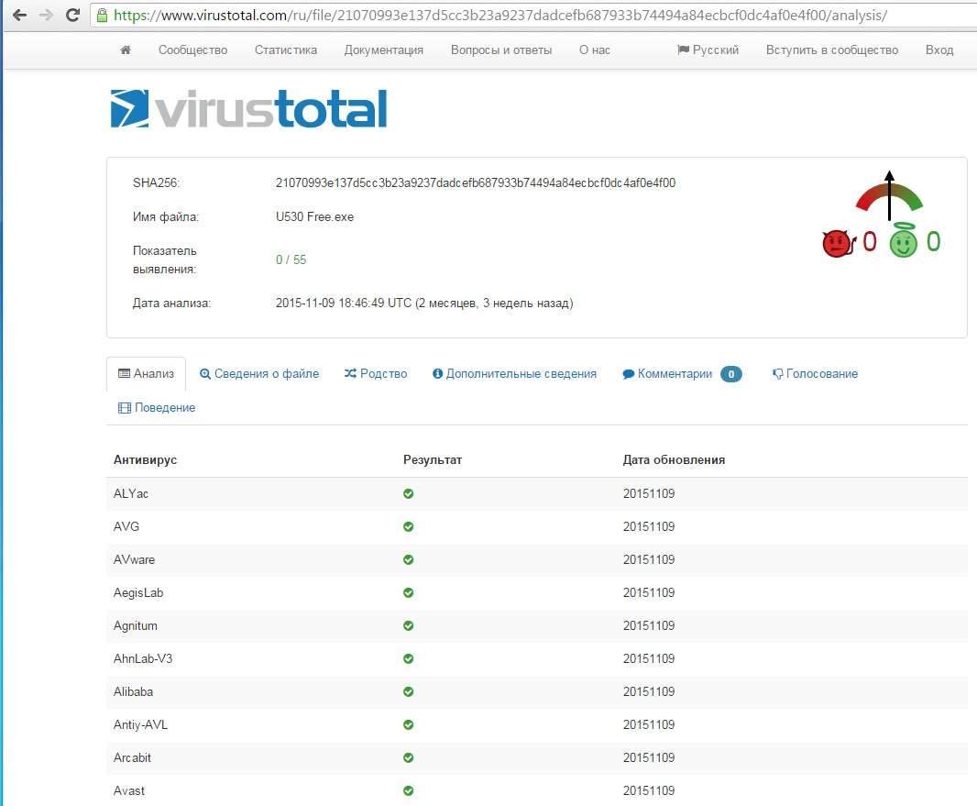Image resolution: width=977 pixels, height=806 pixels.
Task: Click the AVware antivirus name
Action: click(134, 559)
